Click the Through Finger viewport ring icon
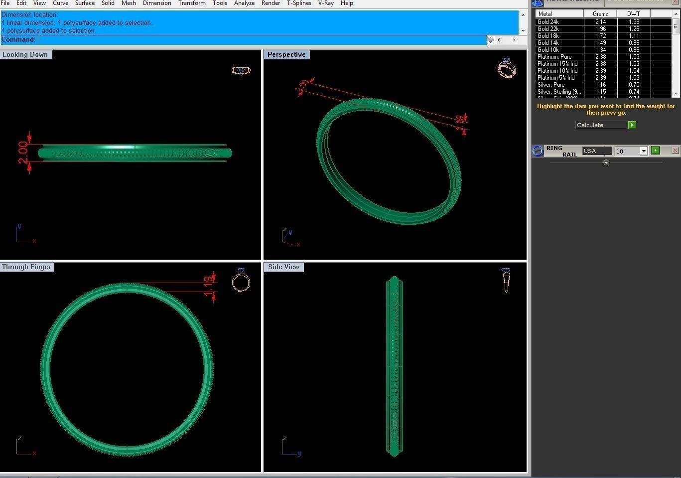 click(241, 280)
